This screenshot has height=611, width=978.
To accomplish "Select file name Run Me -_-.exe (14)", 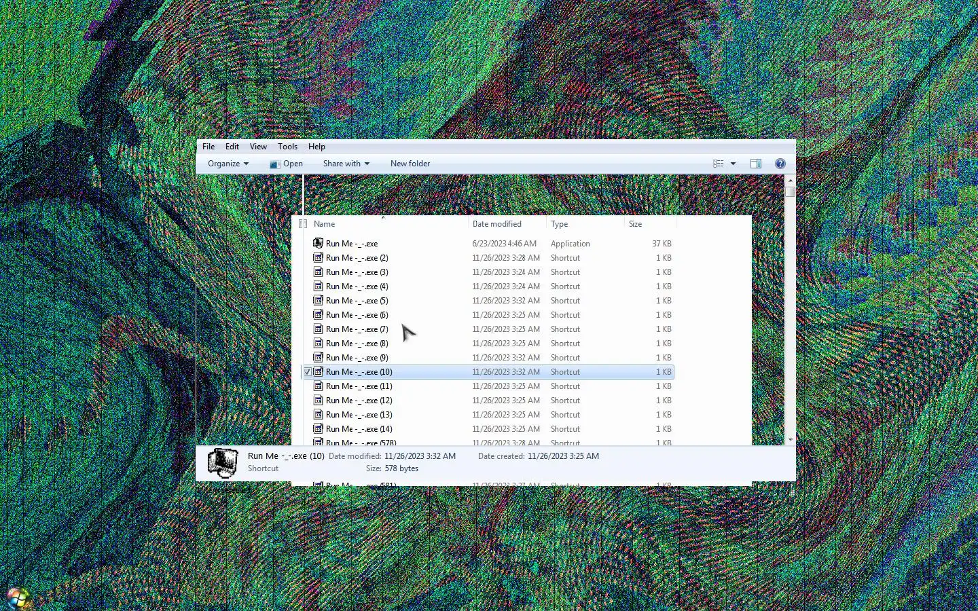I will pyautogui.click(x=359, y=429).
